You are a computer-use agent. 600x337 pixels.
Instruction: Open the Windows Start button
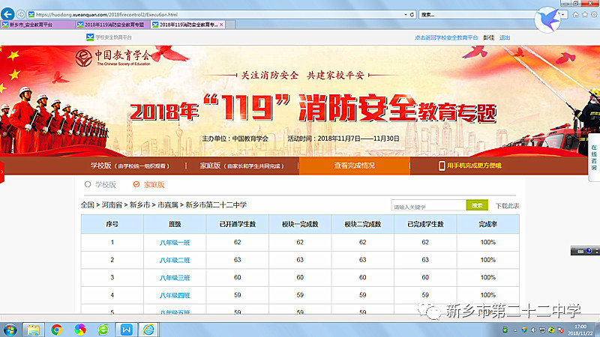(x=10, y=330)
